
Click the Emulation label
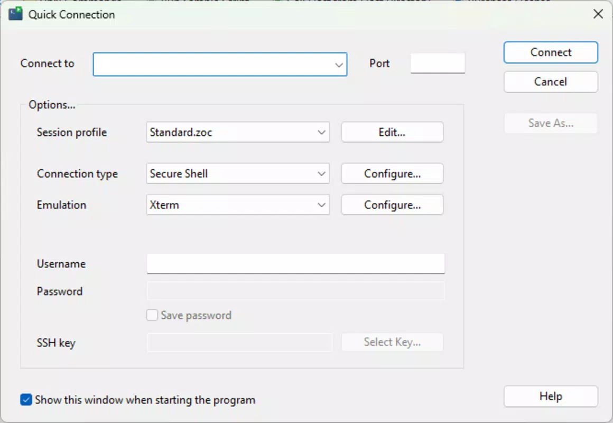[61, 205]
